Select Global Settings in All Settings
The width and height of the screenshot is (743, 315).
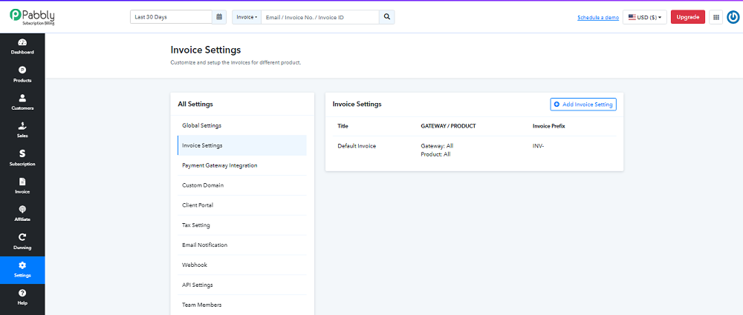pyautogui.click(x=242, y=125)
